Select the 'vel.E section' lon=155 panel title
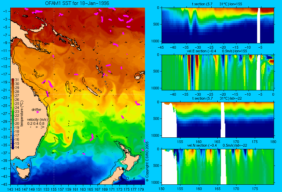 (217, 51)
